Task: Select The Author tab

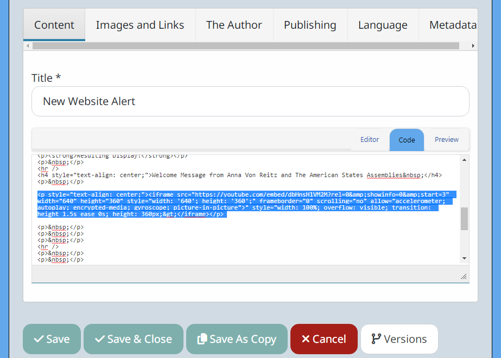Action: coord(234,25)
